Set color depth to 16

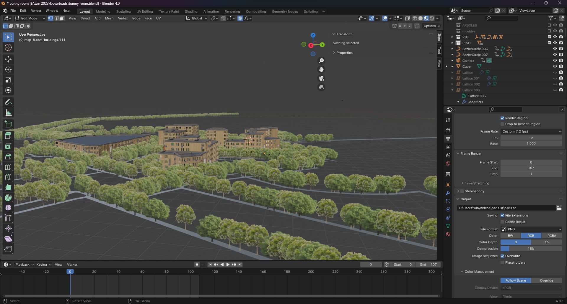(547, 242)
